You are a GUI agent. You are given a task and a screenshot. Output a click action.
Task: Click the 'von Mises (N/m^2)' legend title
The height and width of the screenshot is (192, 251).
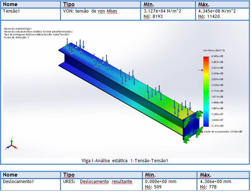(214, 51)
